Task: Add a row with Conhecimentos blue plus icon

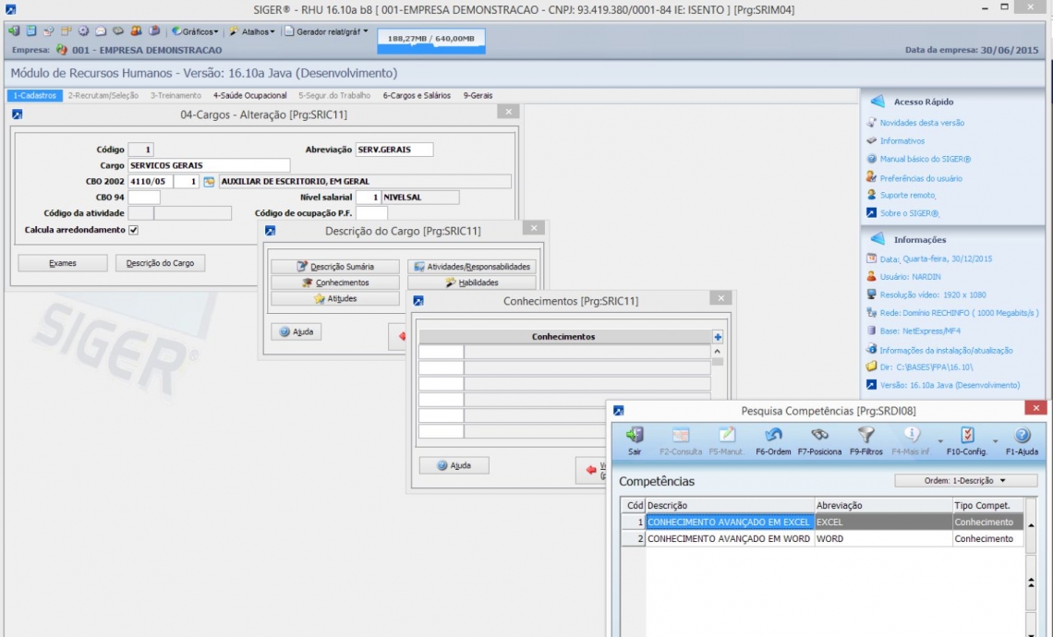Action: (x=718, y=337)
